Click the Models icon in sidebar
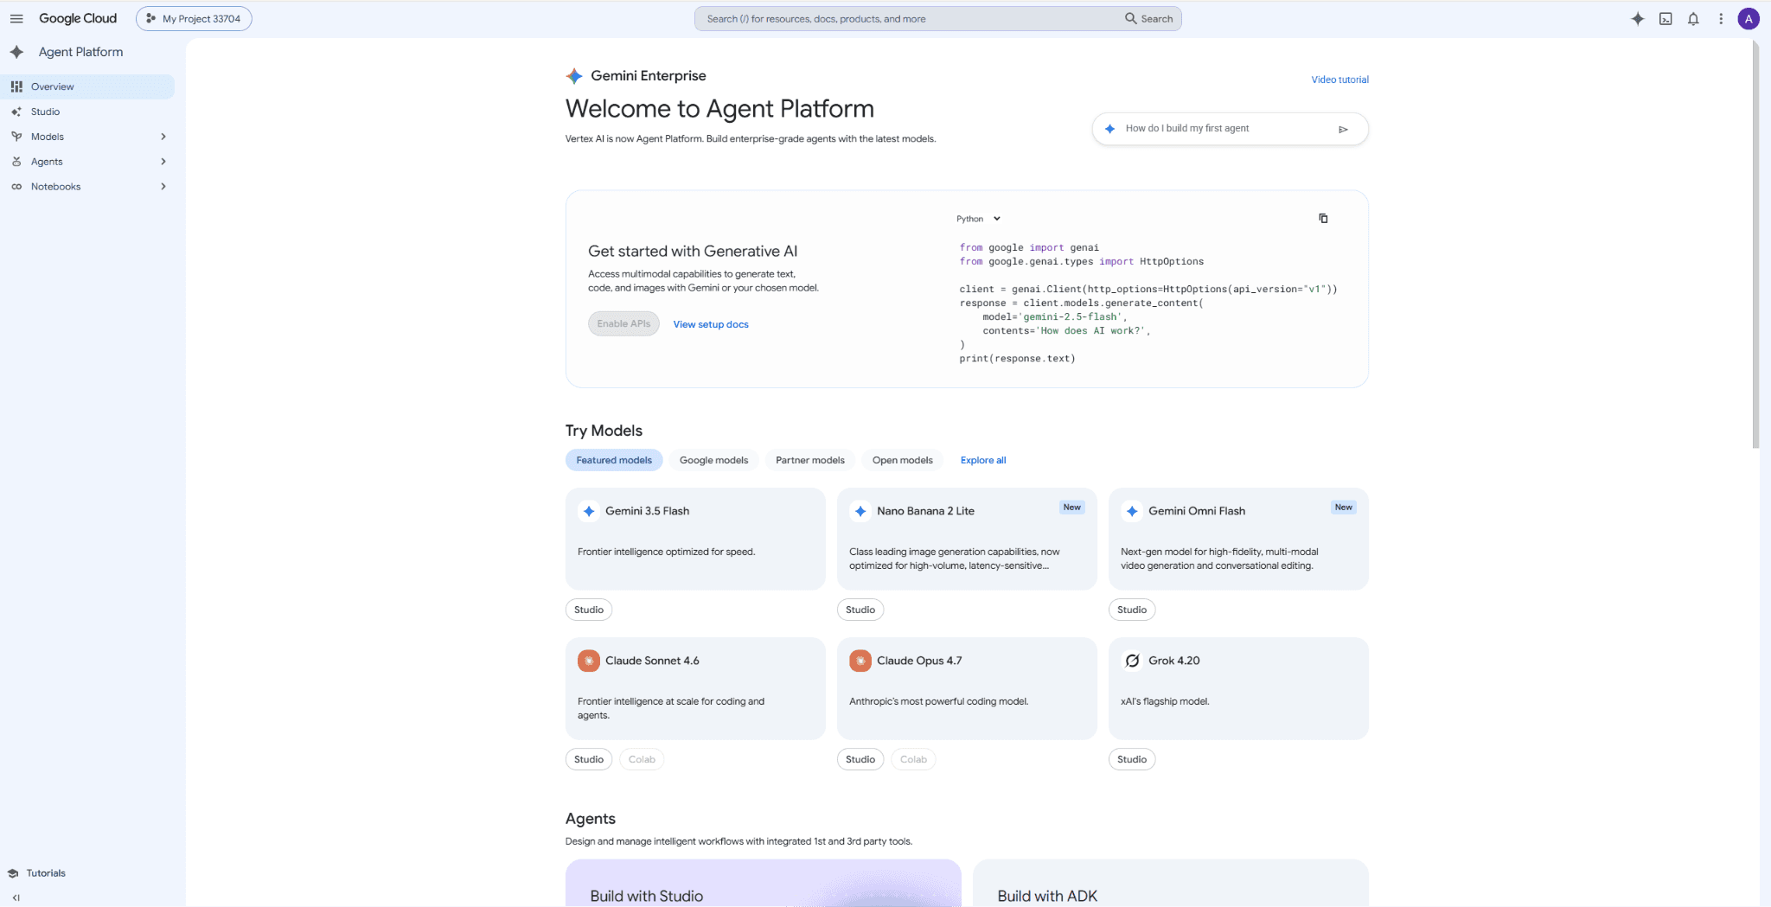 [16, 137]
